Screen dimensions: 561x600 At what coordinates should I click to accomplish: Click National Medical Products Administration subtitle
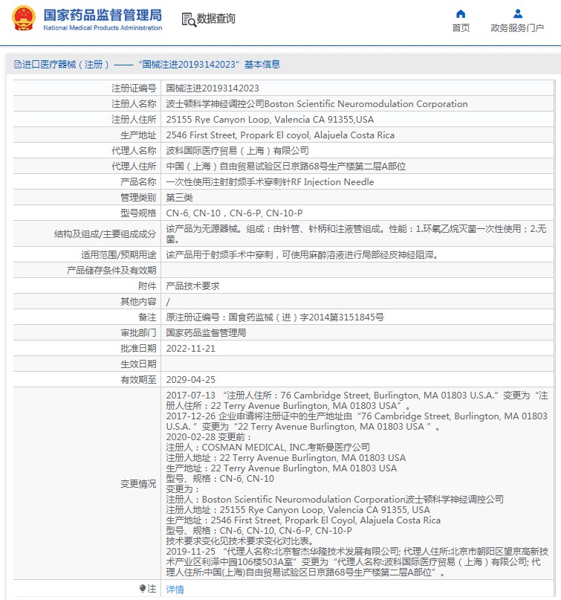click(103, 28)
